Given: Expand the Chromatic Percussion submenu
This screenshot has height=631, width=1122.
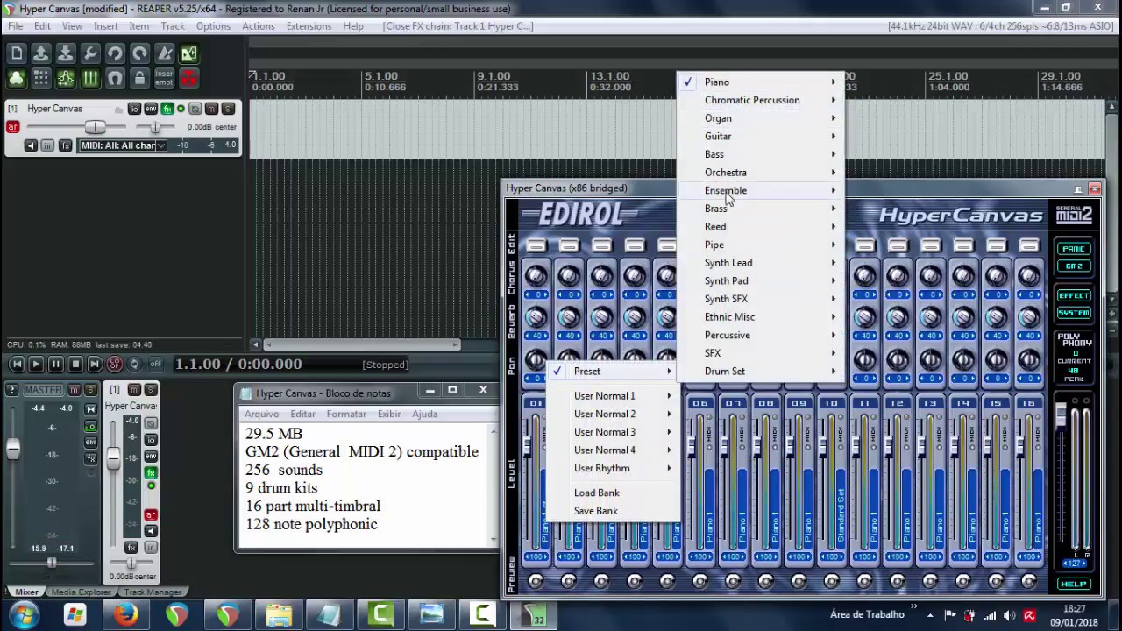Looking at the screenshot, I should (761, 100).
